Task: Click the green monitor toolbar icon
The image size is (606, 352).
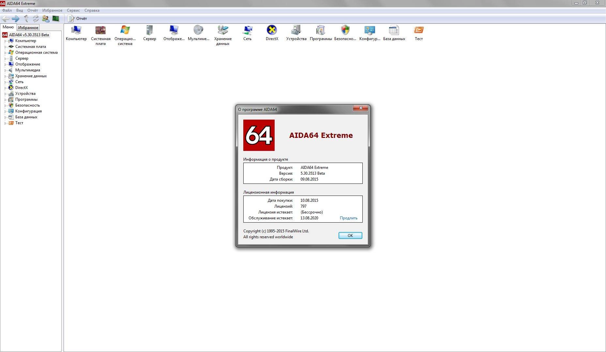Action: point(56,19)
